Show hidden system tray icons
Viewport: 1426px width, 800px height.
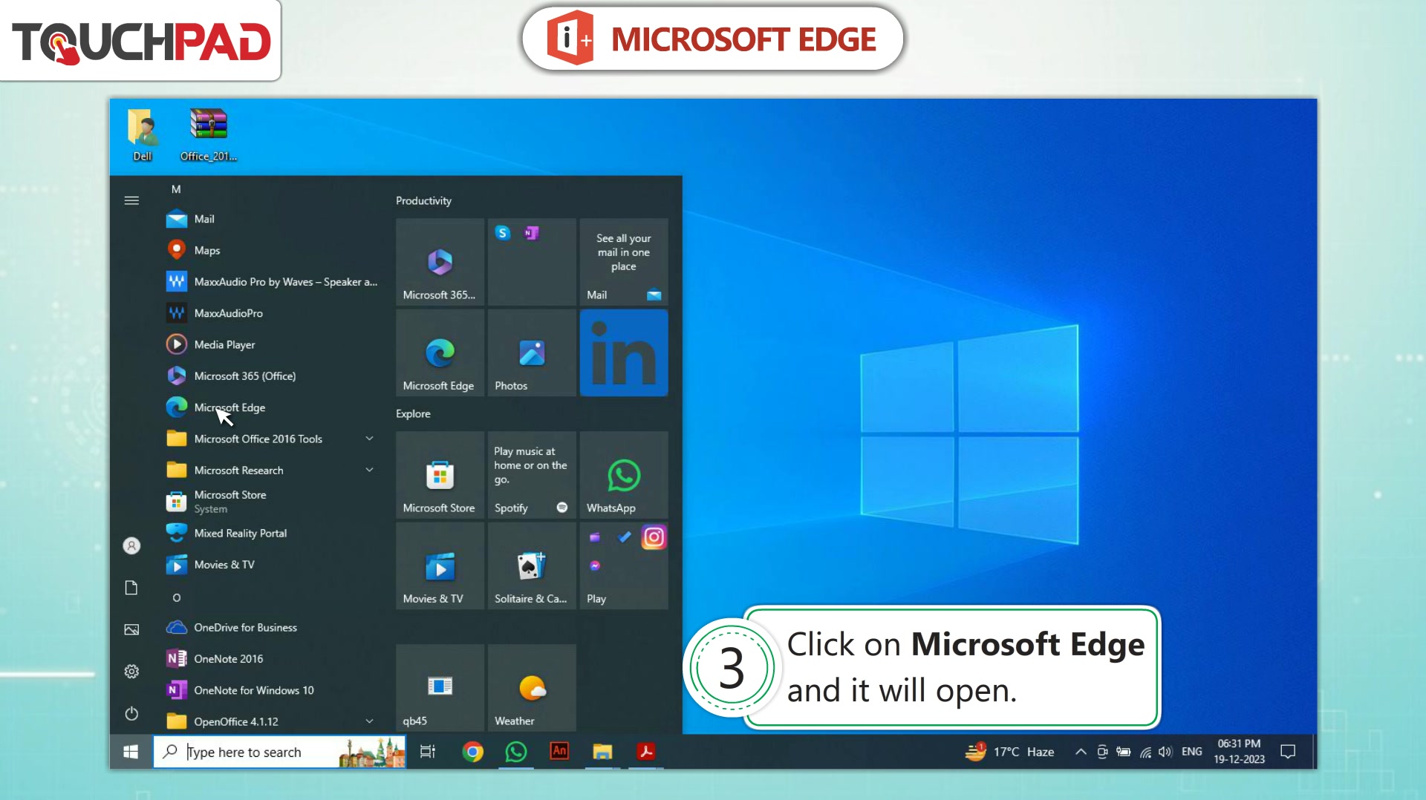(1081, 752)
